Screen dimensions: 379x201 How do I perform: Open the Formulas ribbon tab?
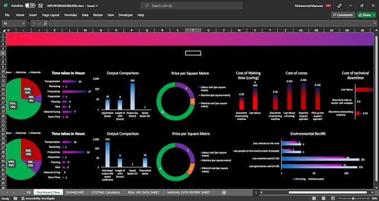(70, 15)
